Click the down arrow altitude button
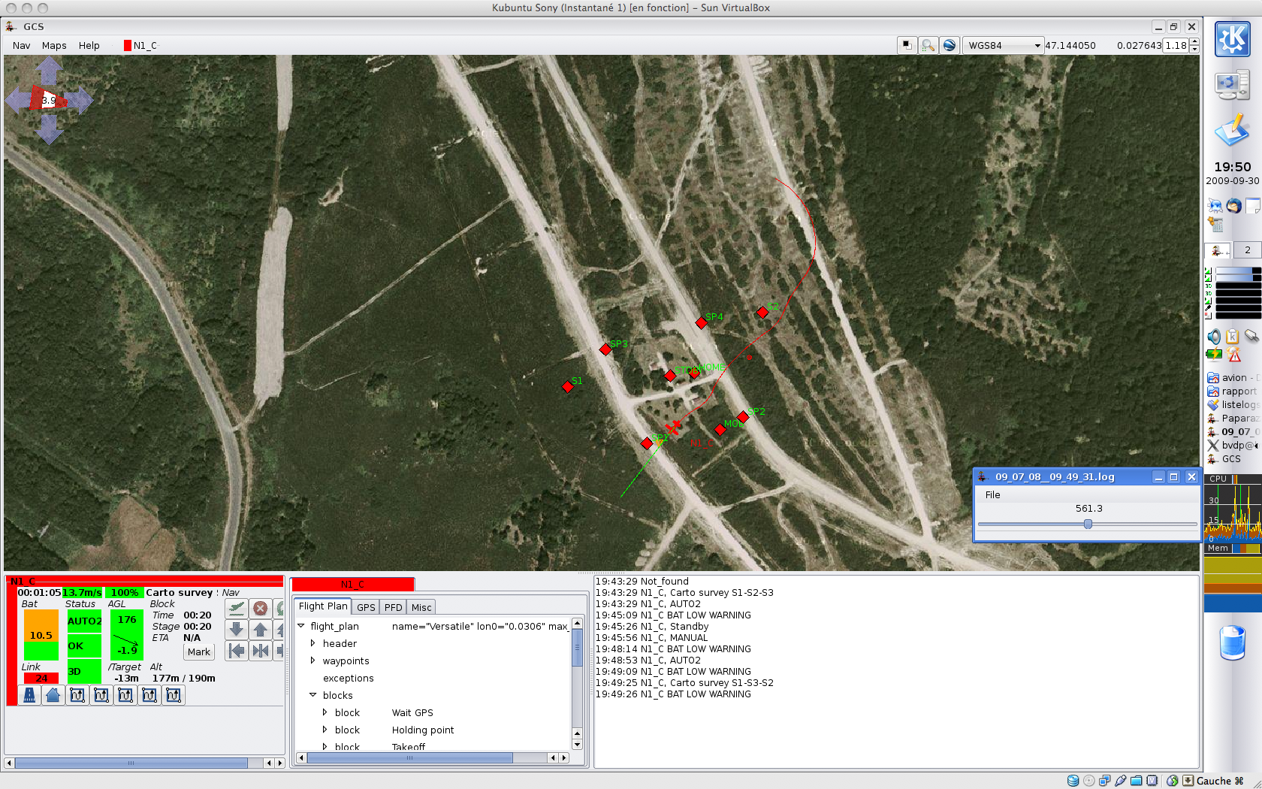Image resolution: width=1262 pixels, height=789 pixels. [237, 630]
